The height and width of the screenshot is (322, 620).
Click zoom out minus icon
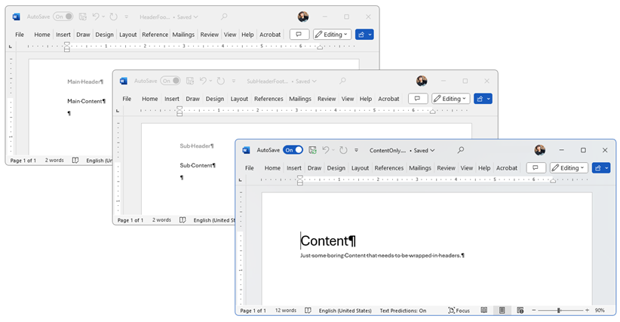534,311
